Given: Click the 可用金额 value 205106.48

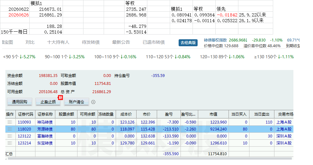Looking at the screenshot, I should coord(48,92).
